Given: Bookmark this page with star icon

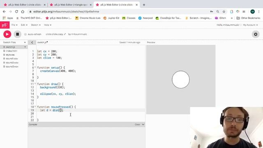Looking at the screenshot, I should tap(224, 12).
